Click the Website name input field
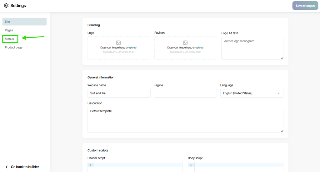This screenshot has height=172, width=320. (x=119, y=93)
